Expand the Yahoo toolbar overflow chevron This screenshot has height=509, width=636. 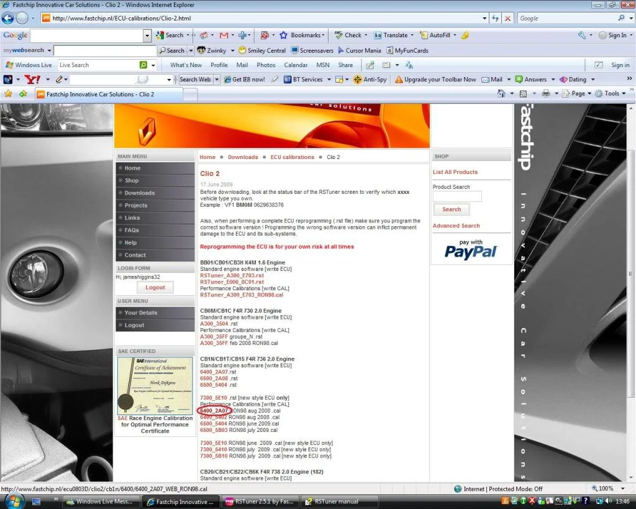click(x=629, y=78)
